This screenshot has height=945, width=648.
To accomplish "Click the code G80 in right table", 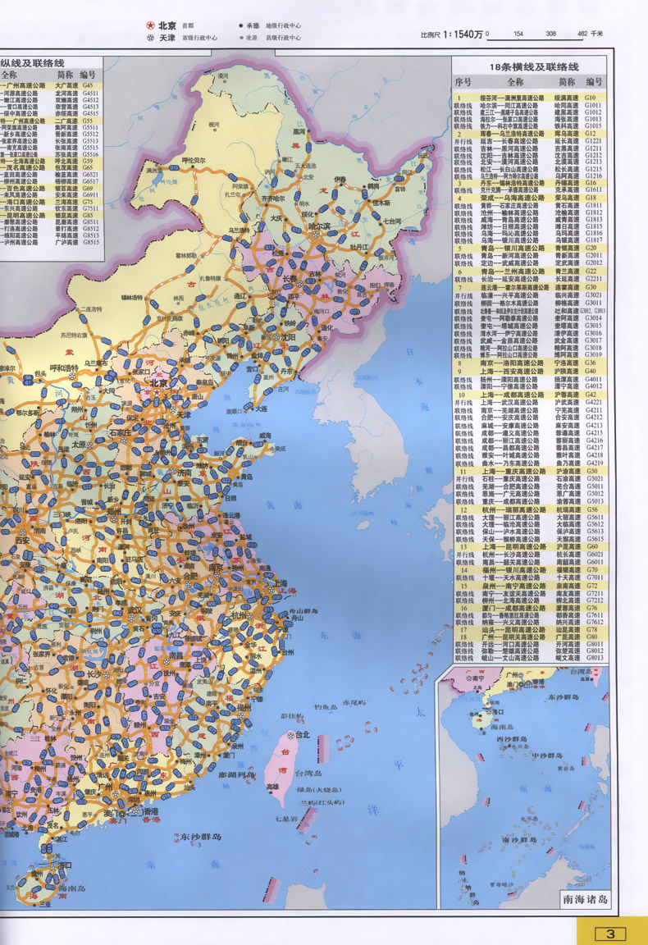I will (x=591, y=637).
